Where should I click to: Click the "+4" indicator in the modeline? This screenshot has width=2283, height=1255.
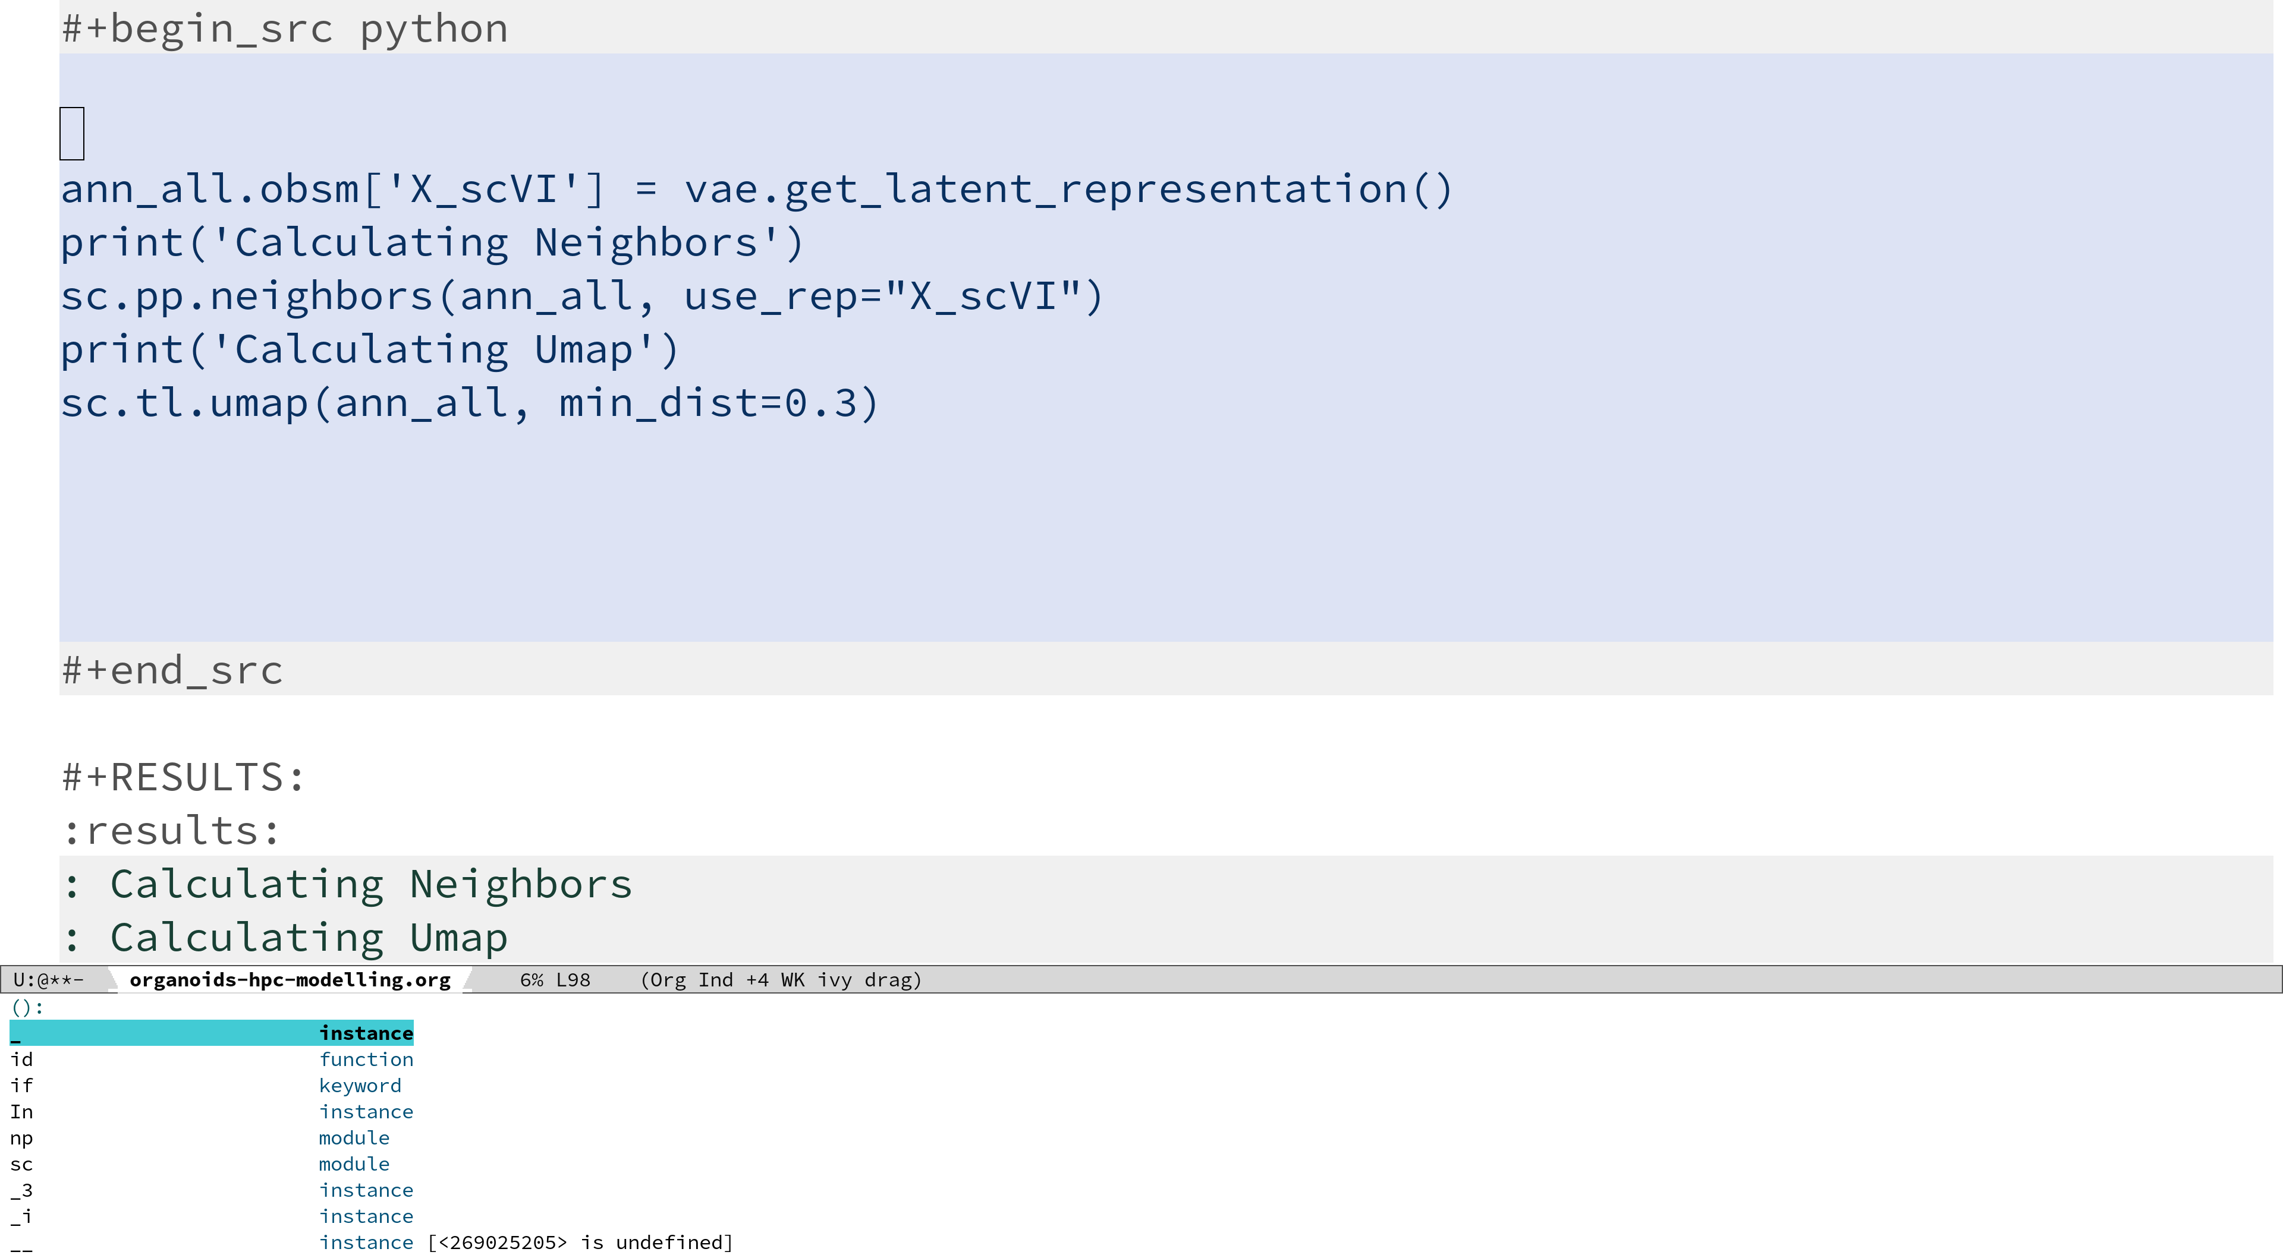tap(757, 980)
